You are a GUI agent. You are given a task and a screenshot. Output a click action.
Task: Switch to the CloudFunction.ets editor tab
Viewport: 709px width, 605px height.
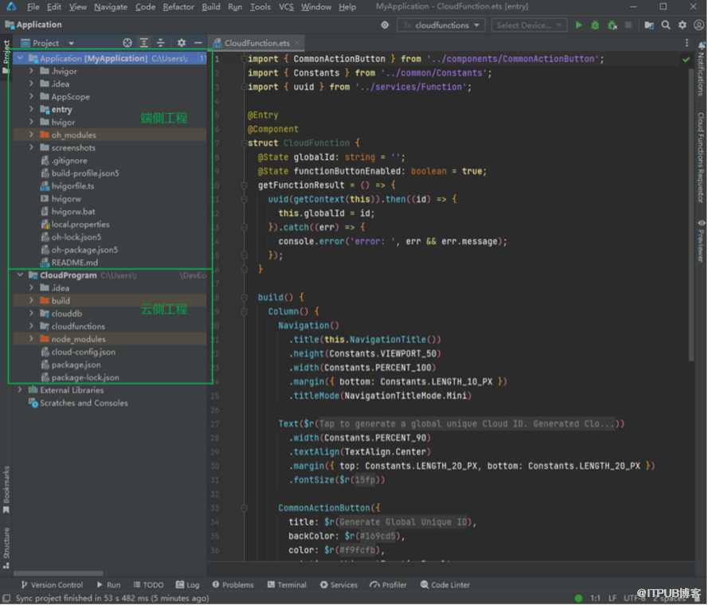[x=257, y=43]
